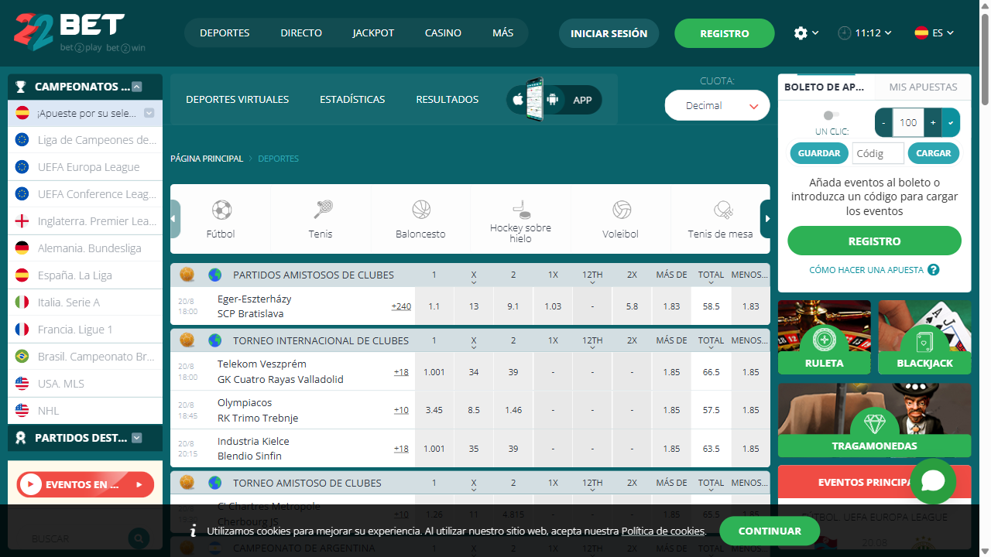This screenshot has height=557, width=991.
Task: Click the clock time zone icon
Action: pos(845,33)
